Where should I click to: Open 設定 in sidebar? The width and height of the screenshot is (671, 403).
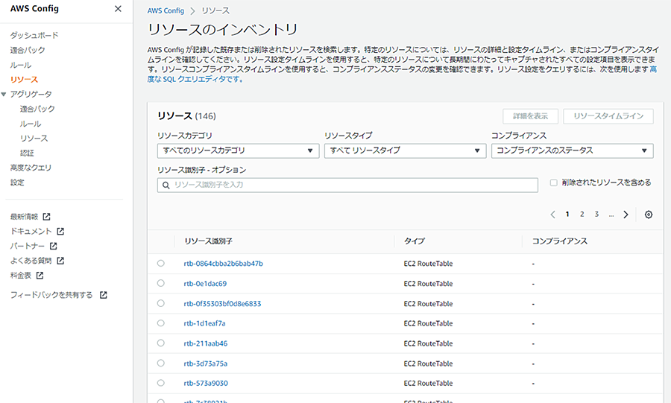click(17, 183)
